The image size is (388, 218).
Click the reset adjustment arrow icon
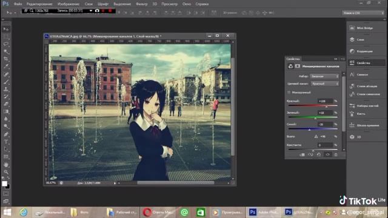click(319, 155)
